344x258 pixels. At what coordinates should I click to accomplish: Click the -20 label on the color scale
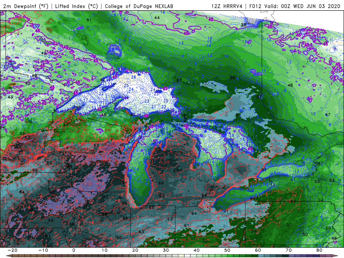click(x=12, y=250)
